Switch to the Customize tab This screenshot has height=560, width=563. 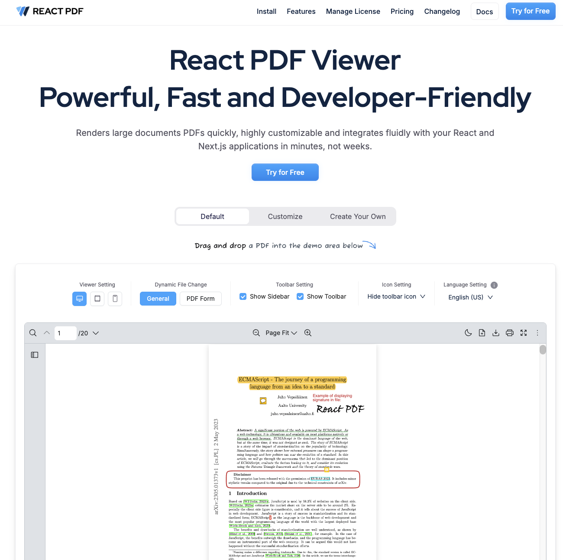pyautogui.click(x=285, y=216)
